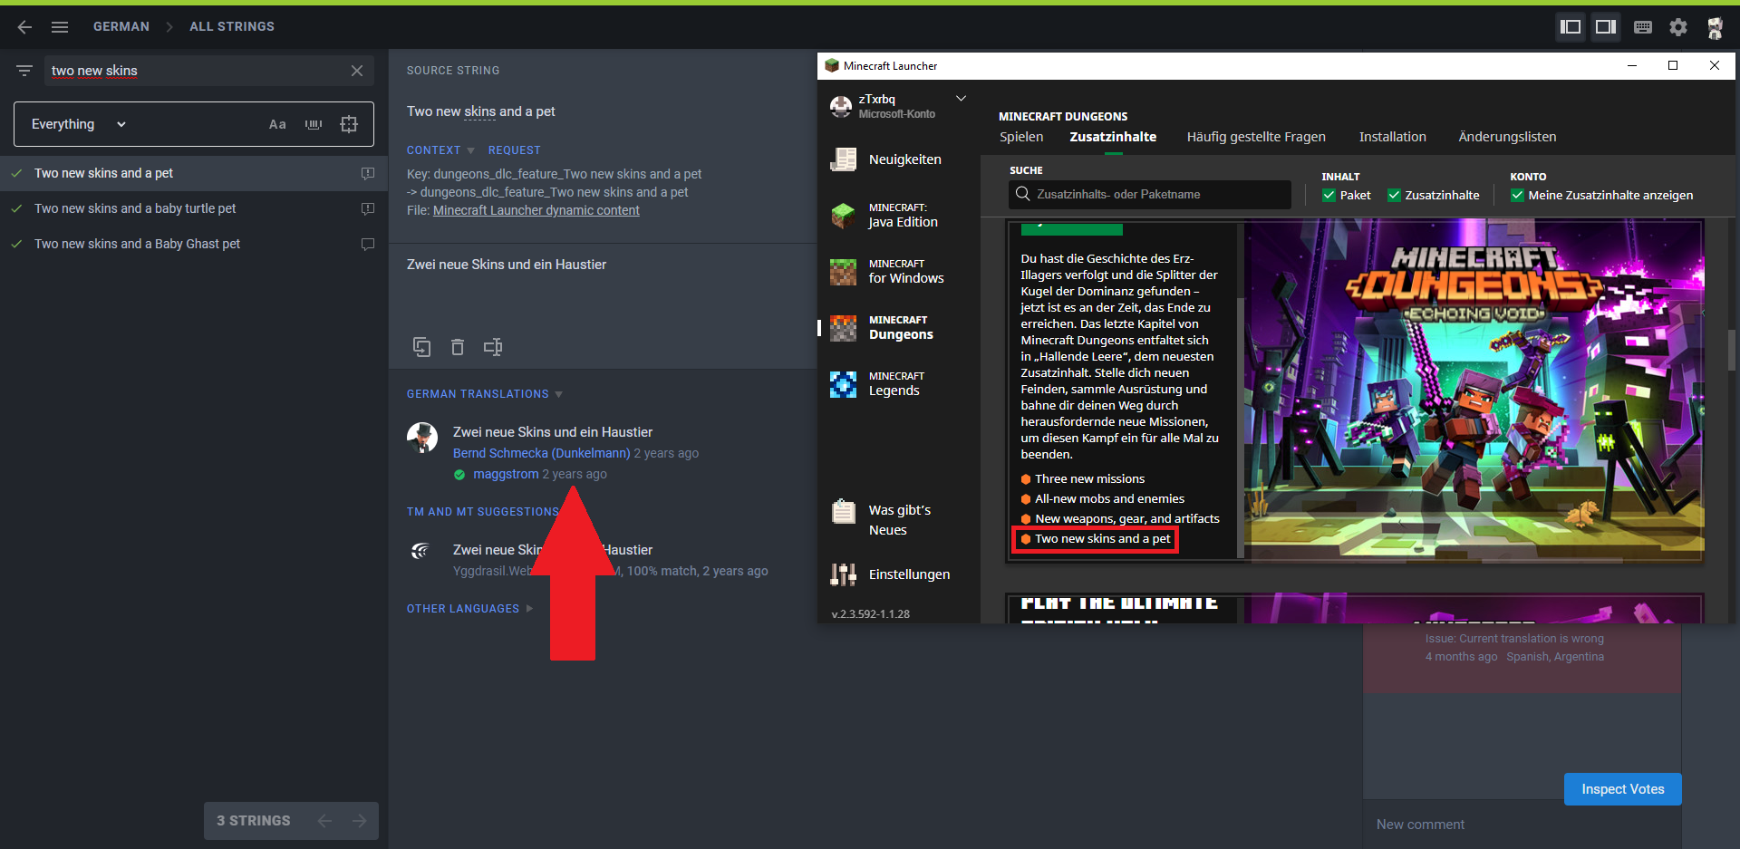Open the Änderungslisten tab

click(1507, 137)
